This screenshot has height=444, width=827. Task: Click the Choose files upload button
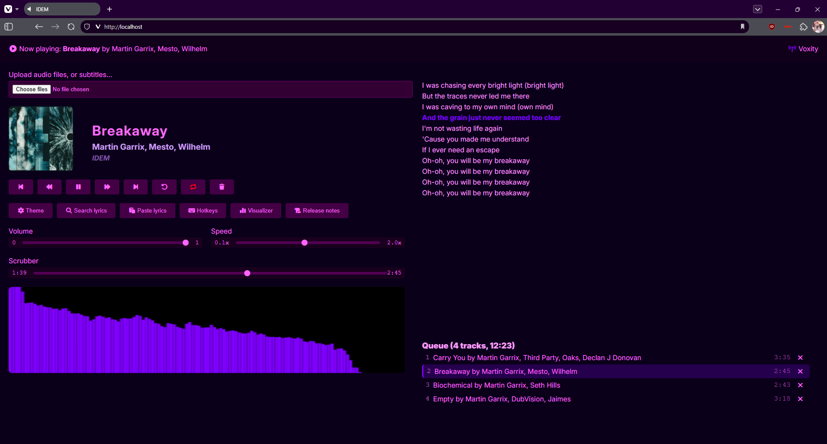click(32, 89)
